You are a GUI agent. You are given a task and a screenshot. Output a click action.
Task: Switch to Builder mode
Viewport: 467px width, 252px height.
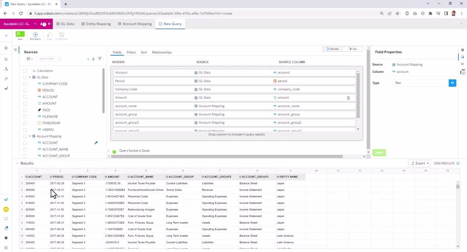pos(333,49)
